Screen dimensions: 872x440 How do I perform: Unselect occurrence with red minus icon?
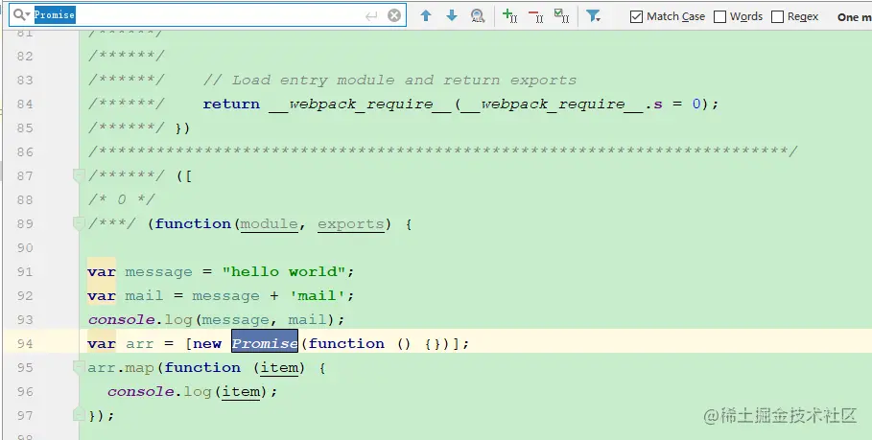tap(536, 15)
